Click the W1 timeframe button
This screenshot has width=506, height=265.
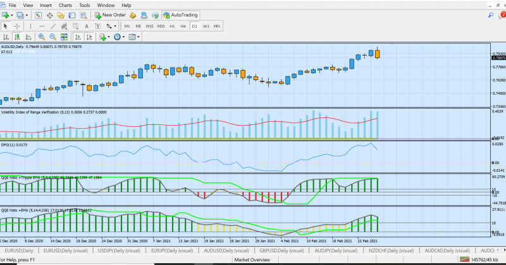[x=206, y=26]
